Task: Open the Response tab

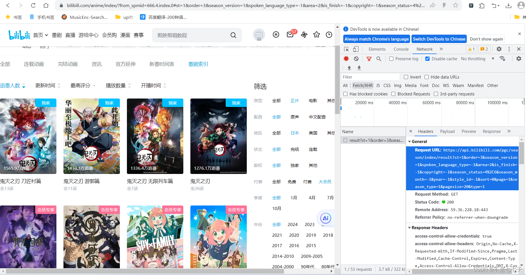Action: [492, 131]
